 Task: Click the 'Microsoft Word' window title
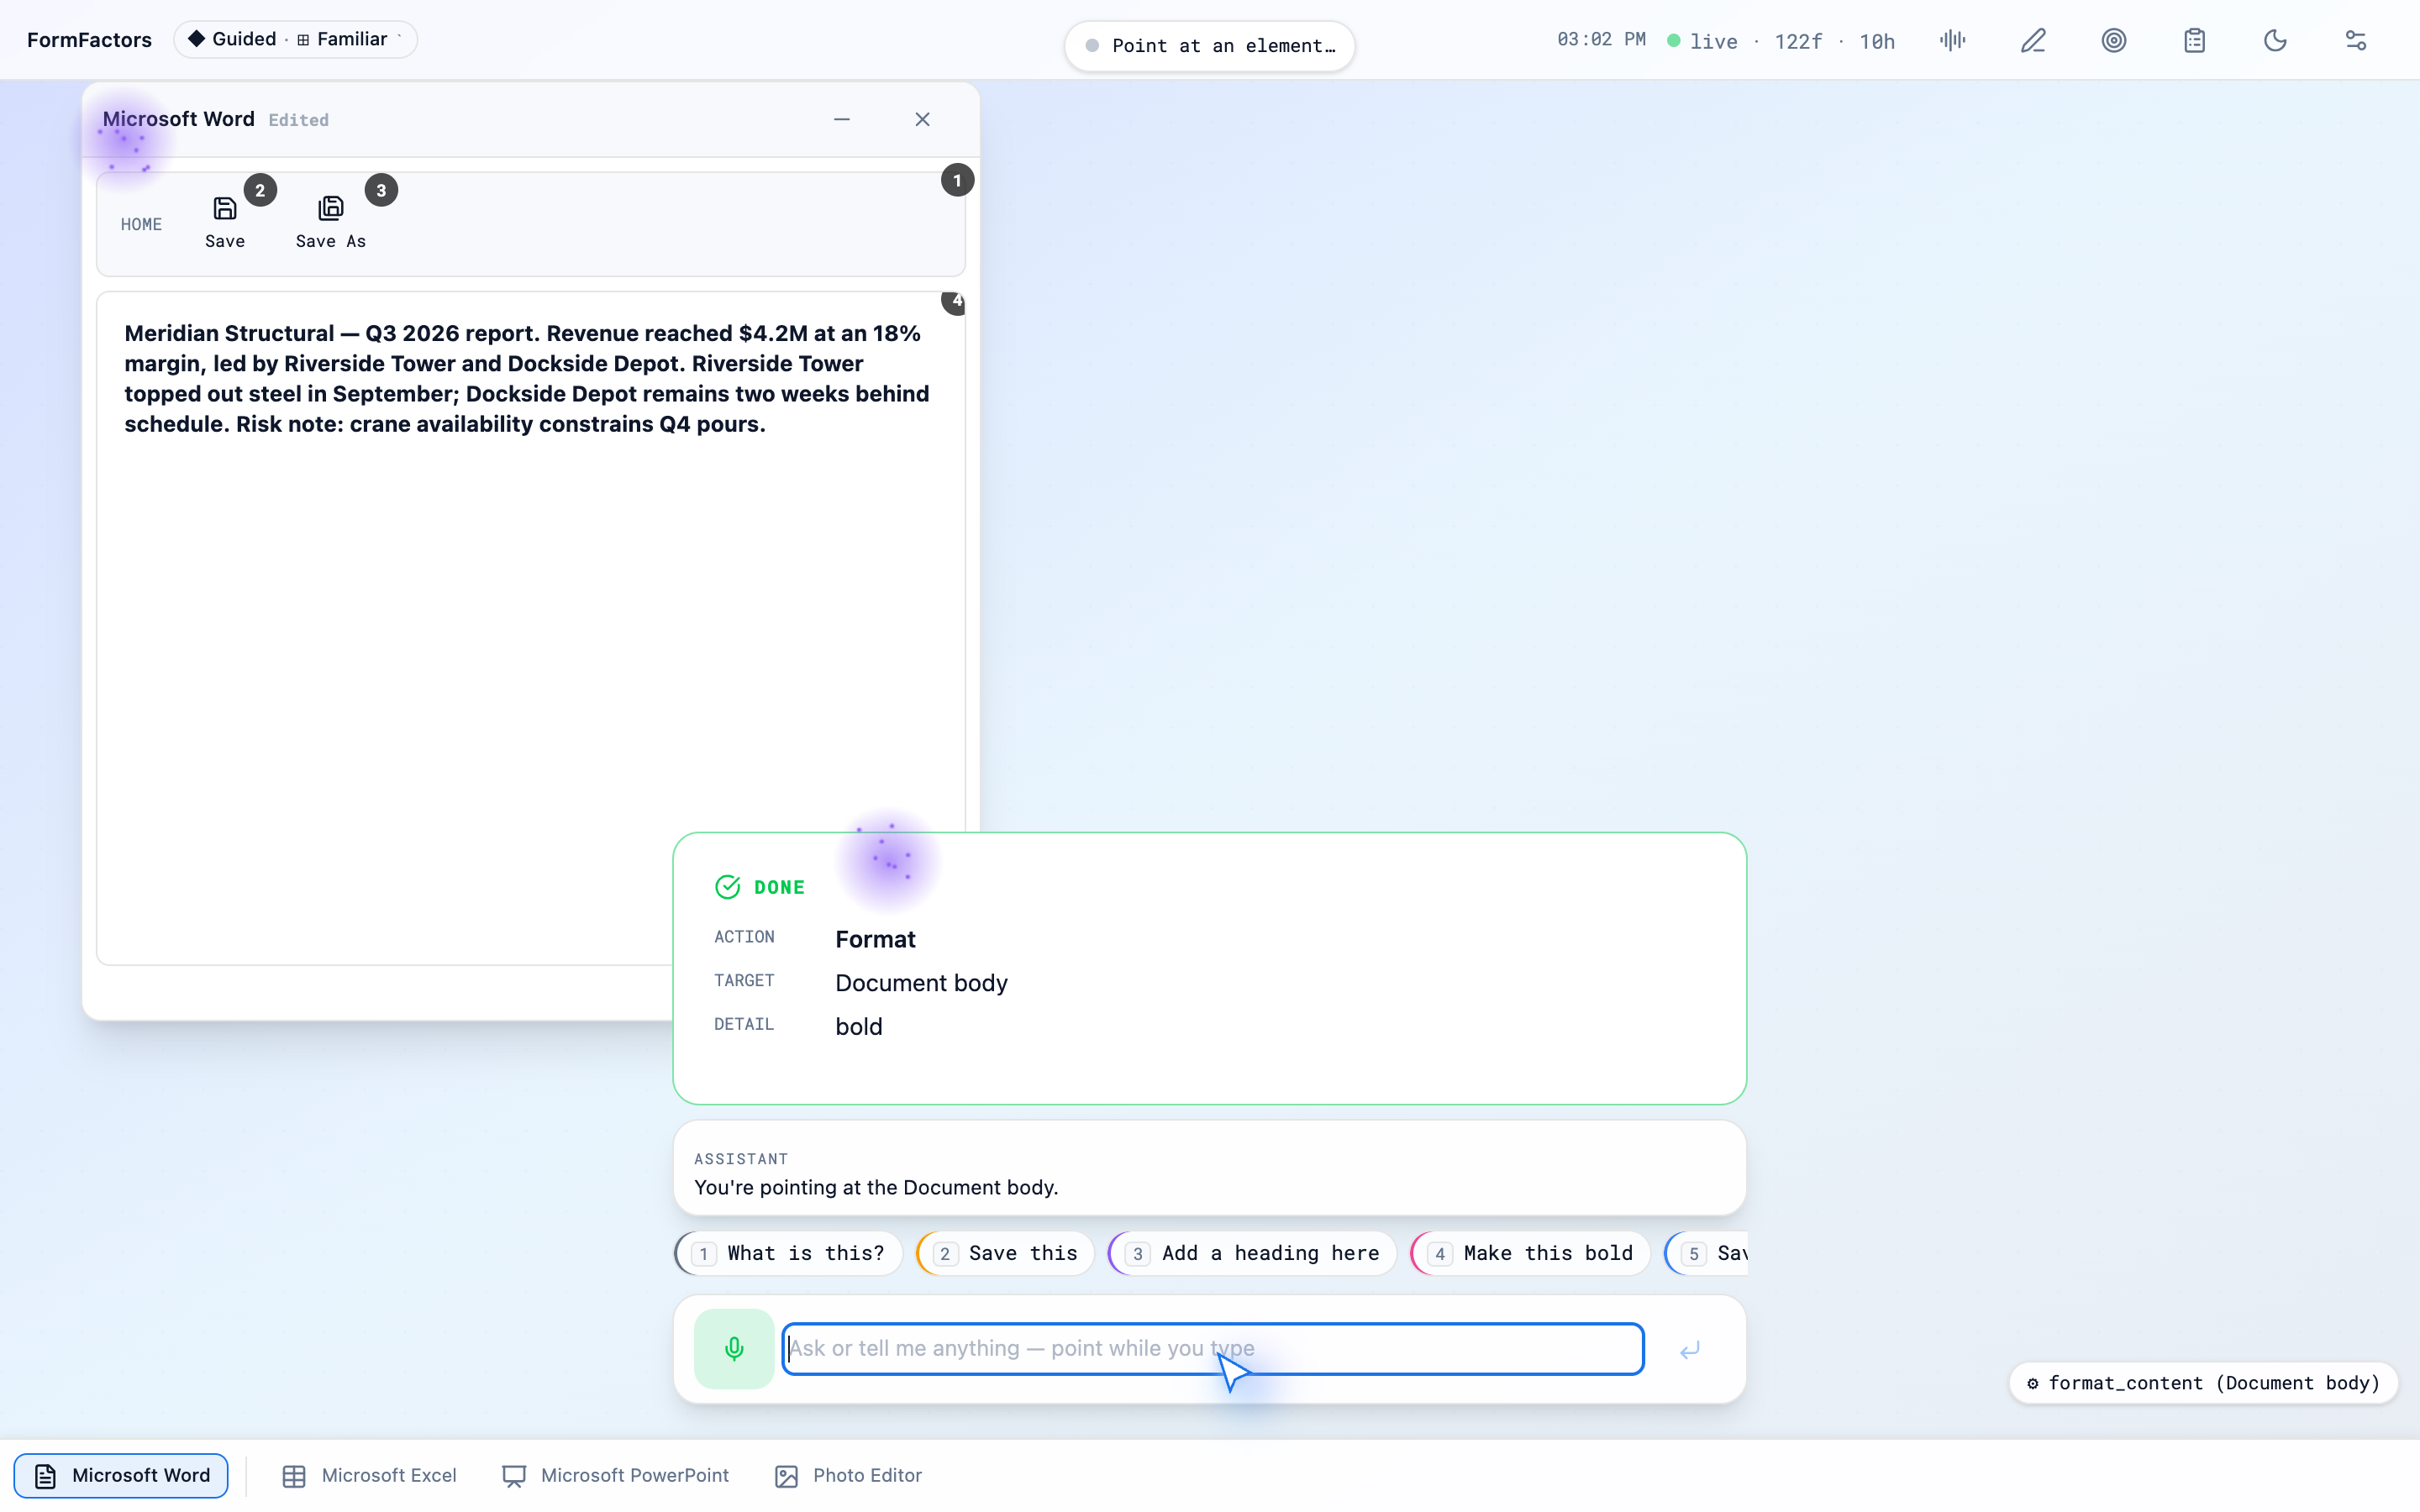tap(178, 119)
